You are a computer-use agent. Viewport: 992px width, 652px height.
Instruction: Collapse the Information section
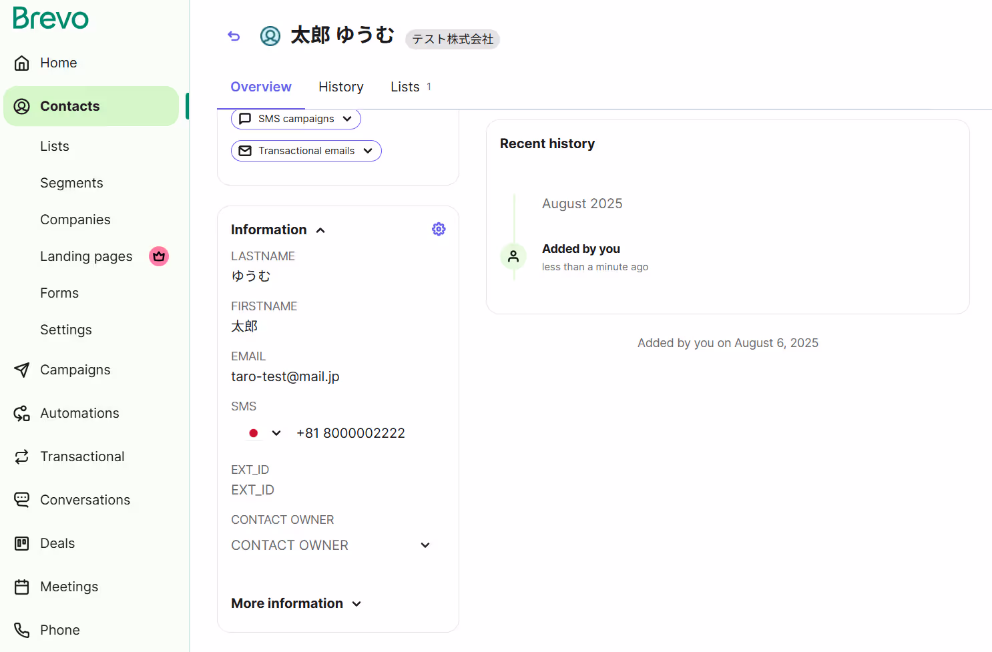(x=320, y=230)
